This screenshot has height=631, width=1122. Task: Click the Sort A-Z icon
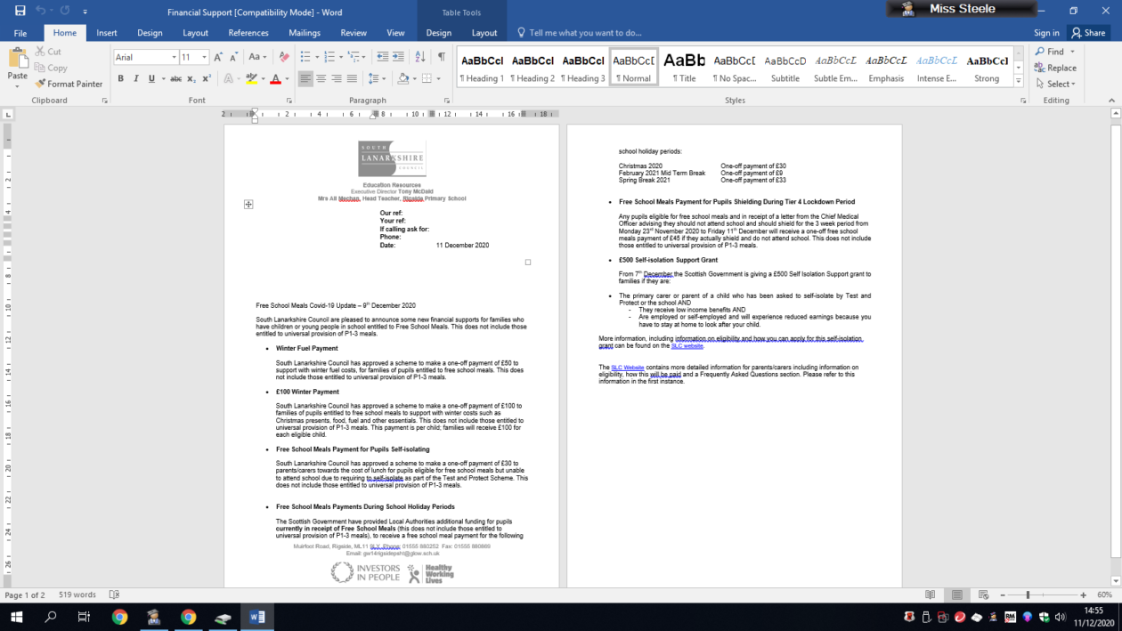[420, 57]
